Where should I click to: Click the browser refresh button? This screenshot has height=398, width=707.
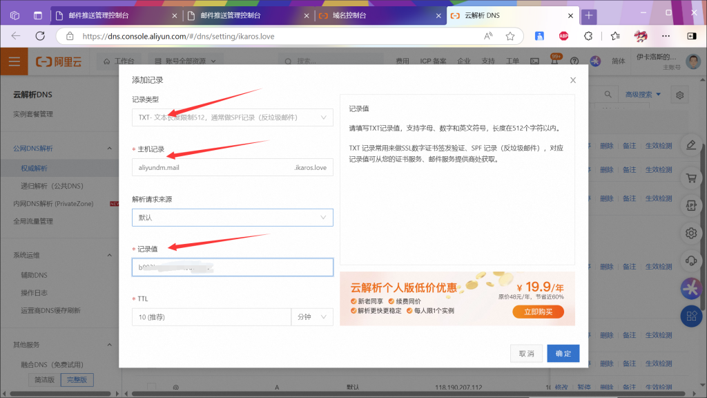click(40, 36)
